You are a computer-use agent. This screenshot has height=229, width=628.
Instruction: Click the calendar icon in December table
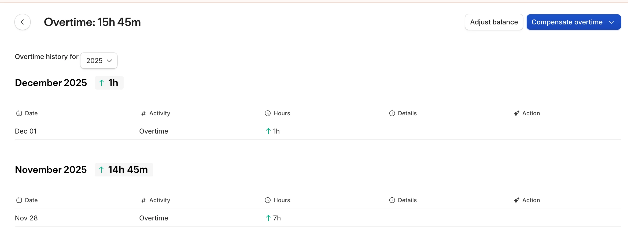click(19, 113)
